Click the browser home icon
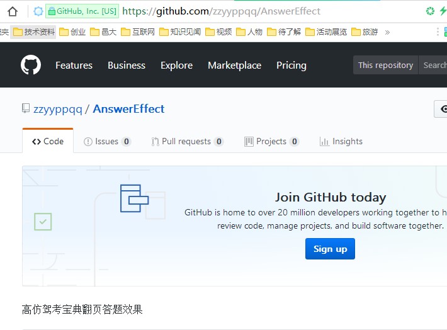 13,11
